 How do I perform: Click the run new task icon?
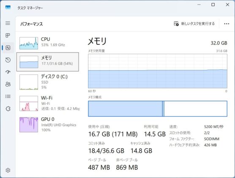[x=176, y=24]
